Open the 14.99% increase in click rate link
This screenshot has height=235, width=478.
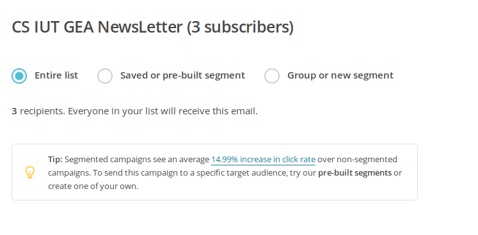264,160
